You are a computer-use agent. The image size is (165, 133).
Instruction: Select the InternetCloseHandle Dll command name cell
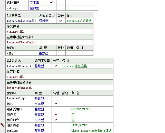coord(21,21)
